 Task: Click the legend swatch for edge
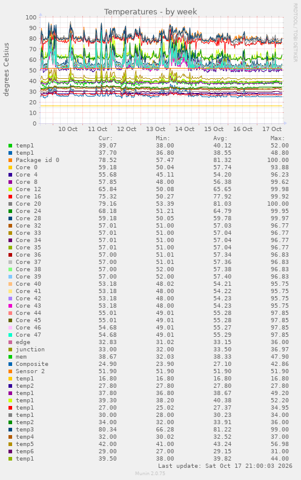pyautogui.click(x=10, y=342)
